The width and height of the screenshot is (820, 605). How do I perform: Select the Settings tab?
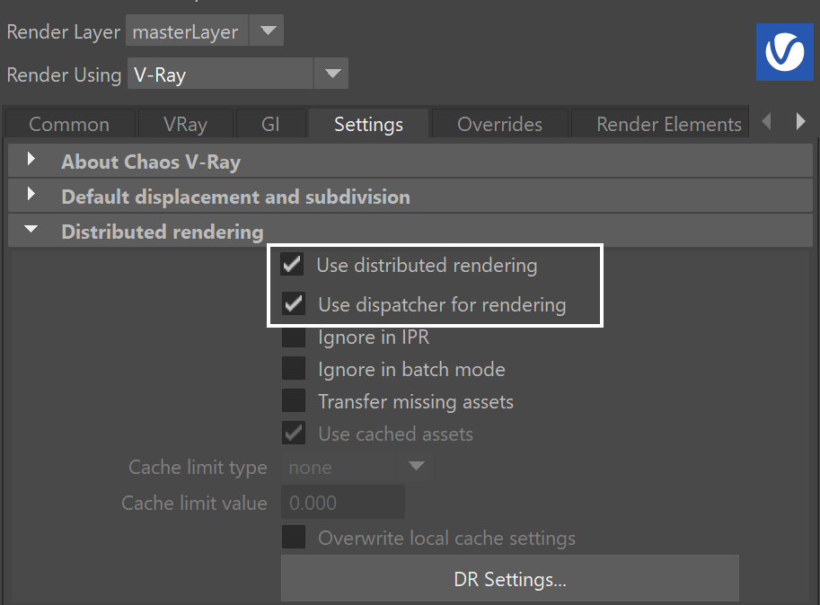(x=369, y=125)
